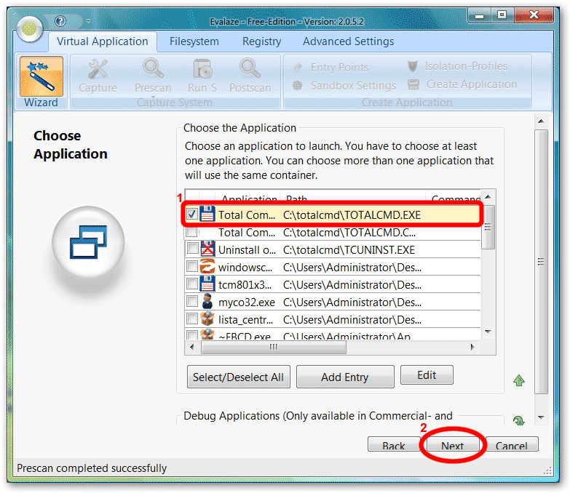This screenshot has height=493, width=570.
Task: Click wizard page scroll up arrow
Action: [x=541, y=121]
